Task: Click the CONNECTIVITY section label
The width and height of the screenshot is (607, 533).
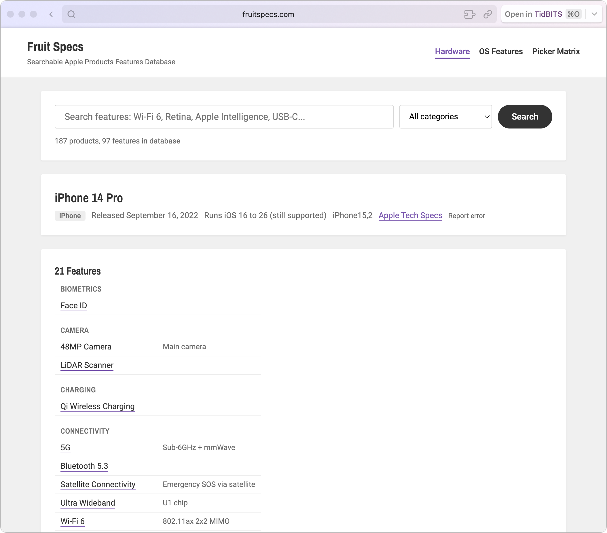Action: [85, 431]
